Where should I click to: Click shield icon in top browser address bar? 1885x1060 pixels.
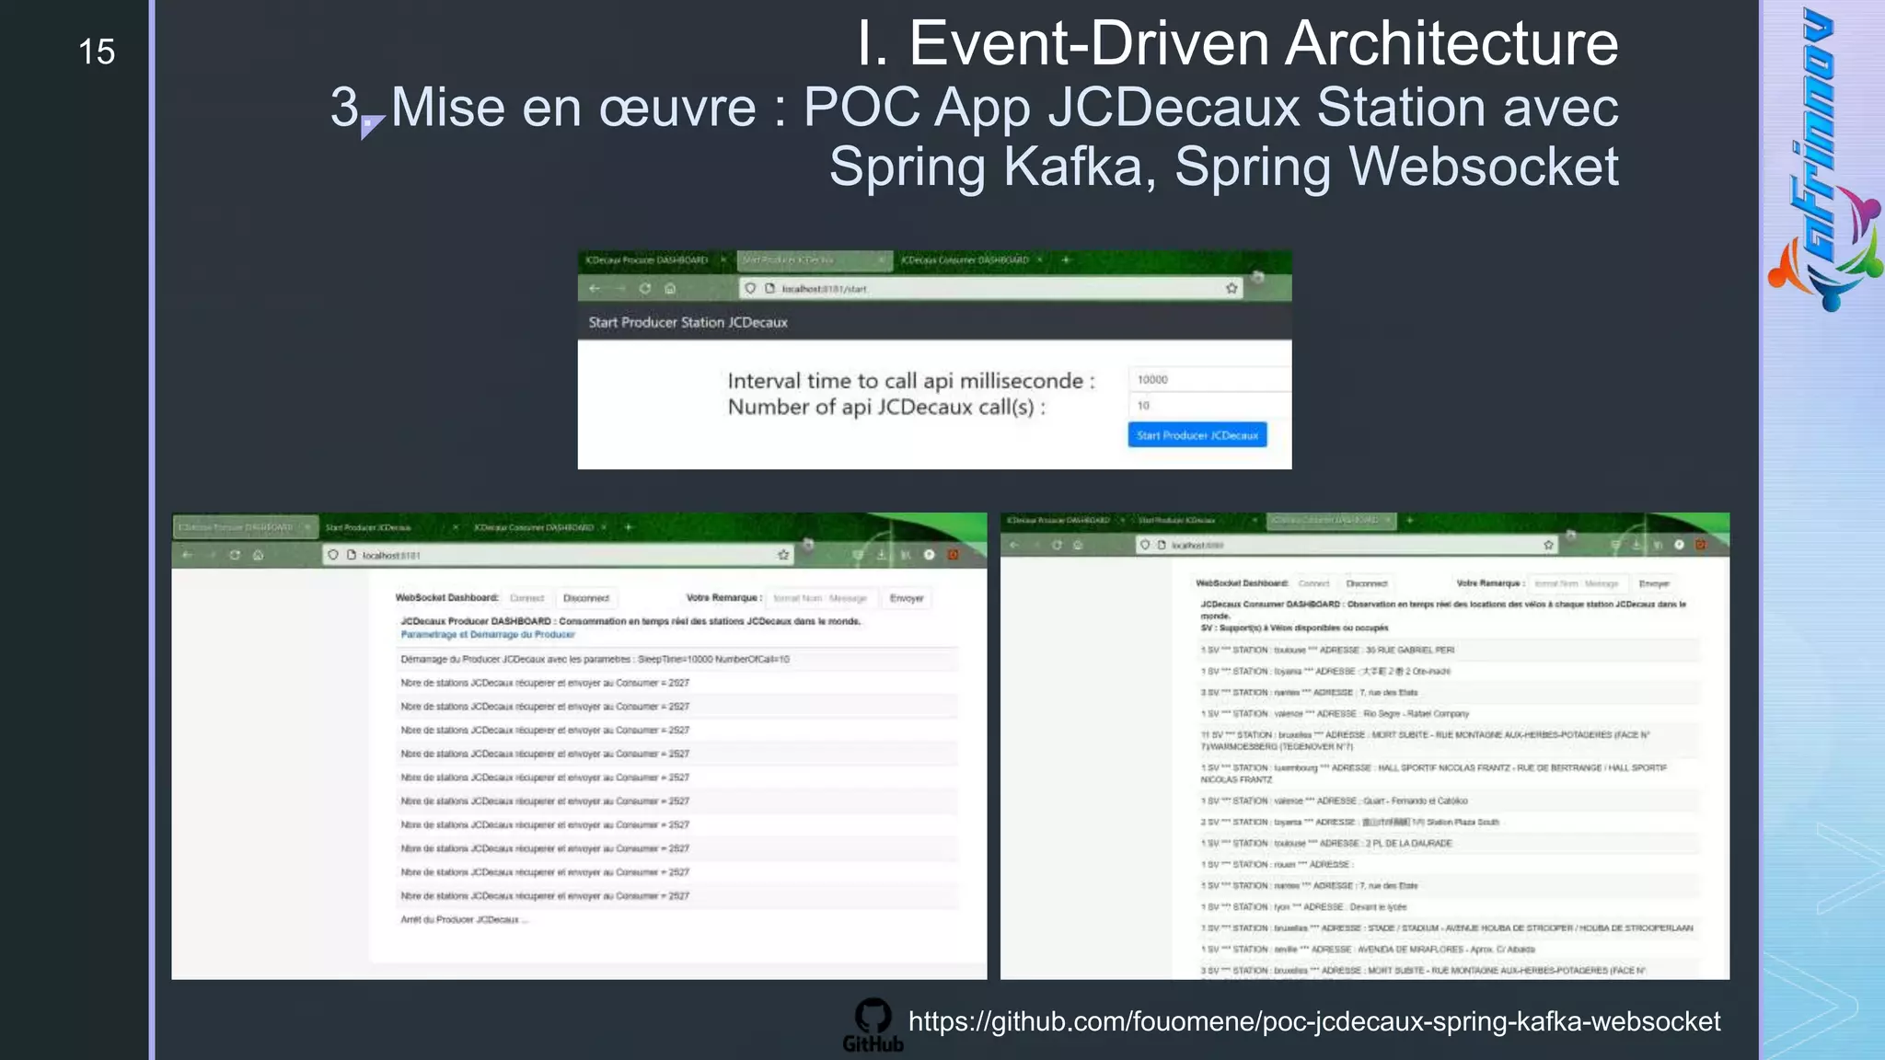pyautogui.click(x=751, y=289)
